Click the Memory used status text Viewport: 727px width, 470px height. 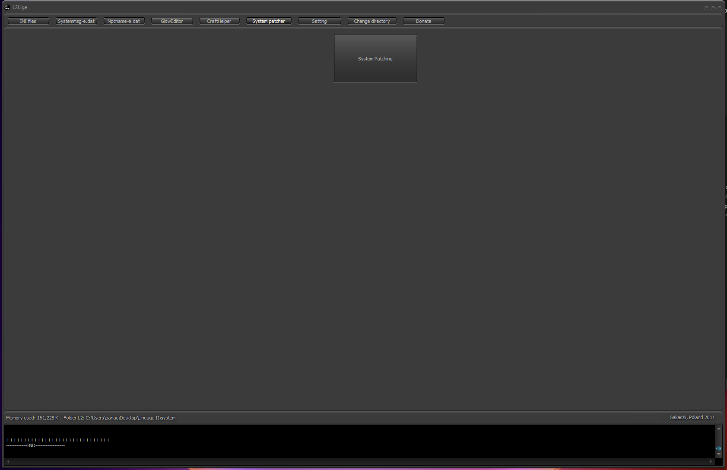pos(32,418)
